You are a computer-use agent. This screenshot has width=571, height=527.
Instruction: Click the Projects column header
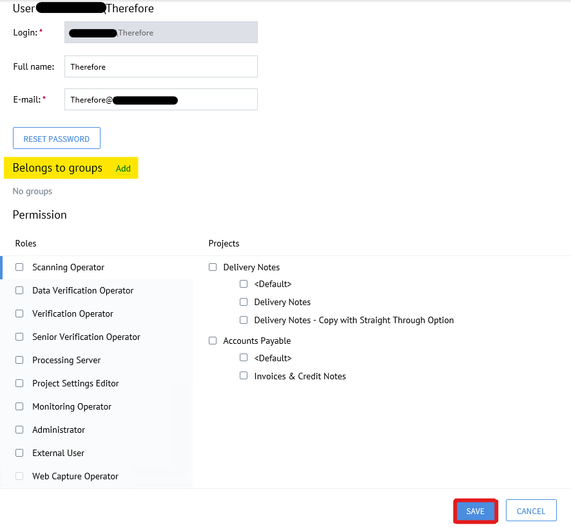224,243
